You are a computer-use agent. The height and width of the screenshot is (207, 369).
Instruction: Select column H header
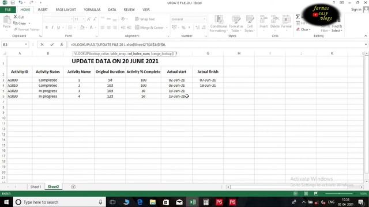[x=239, y=53]
